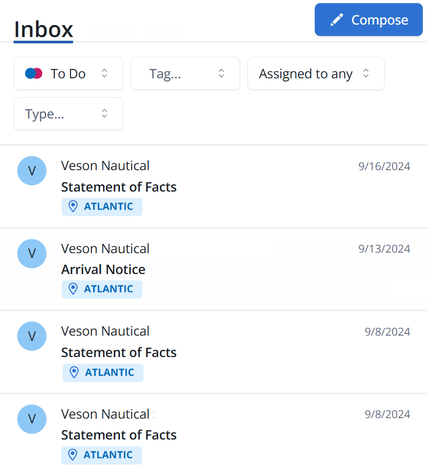Image resolution: width=427 pixels, height=475 pixels.
Task: Click the pencil icon on the Compose button
Action: [336, 19]
